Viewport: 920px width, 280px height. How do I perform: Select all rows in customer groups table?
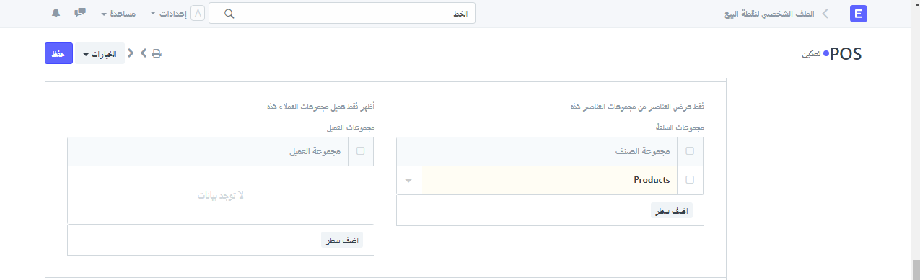[361, 151]
